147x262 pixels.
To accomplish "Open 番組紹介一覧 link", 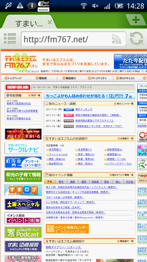I will 126,241.
